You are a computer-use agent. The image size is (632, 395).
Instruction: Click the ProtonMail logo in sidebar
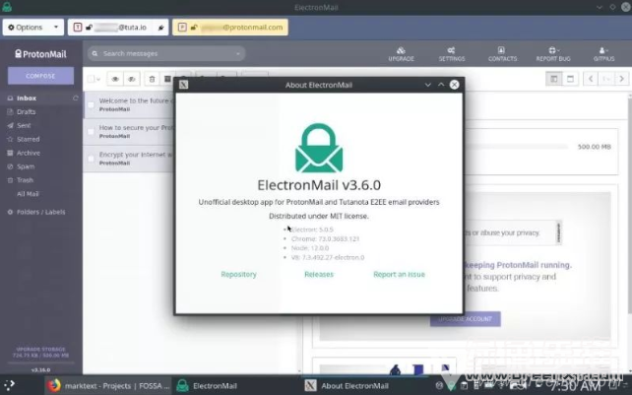coord(40,53)
